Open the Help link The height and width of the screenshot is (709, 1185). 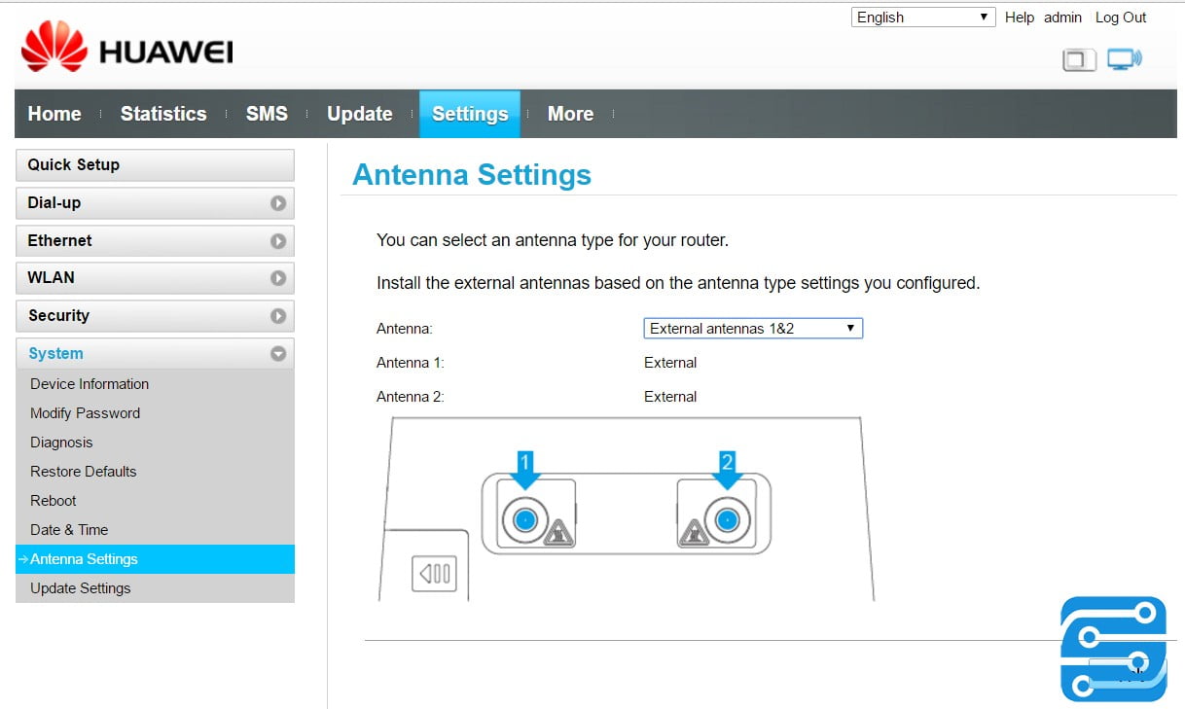(x=1019, y=18)
